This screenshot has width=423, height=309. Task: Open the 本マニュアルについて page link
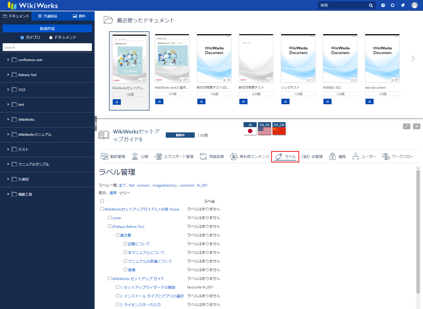146,252
